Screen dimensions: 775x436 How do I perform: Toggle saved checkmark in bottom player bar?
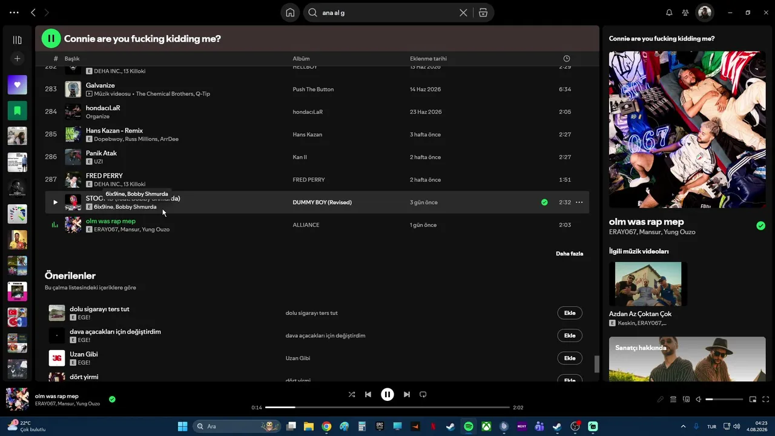112,399
